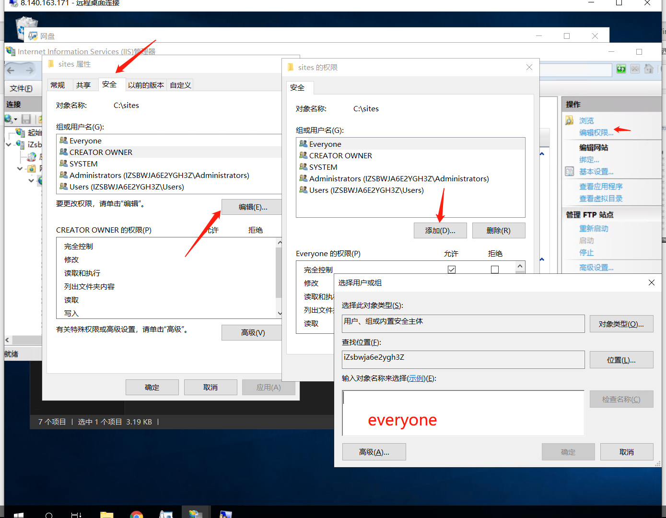Image resolution: width=666 pixels, height=518 pixels.
Task: Click the 高级(A)... button in Select Users dialog
Action: point(374,452)
